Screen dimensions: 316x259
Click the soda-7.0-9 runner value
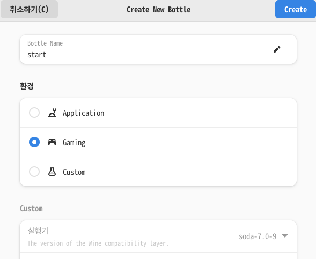(258, 236)
